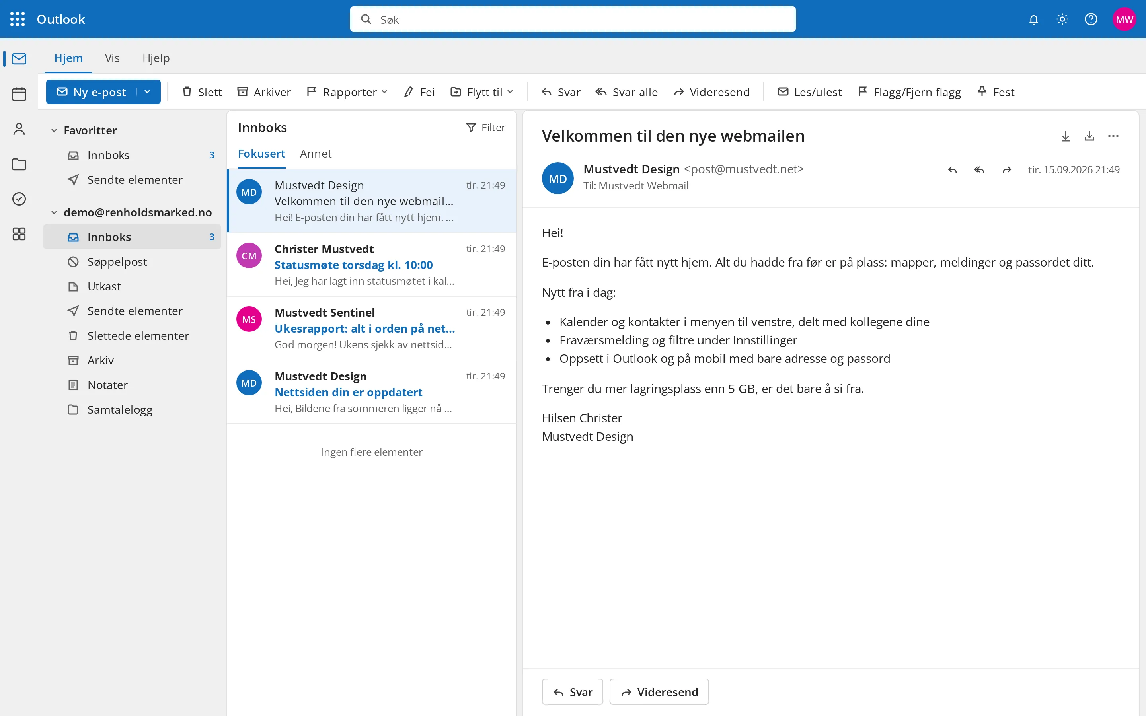Open the notifications bell
The height and width of the screenshot is (716, 1146).
click(1033, 19)
